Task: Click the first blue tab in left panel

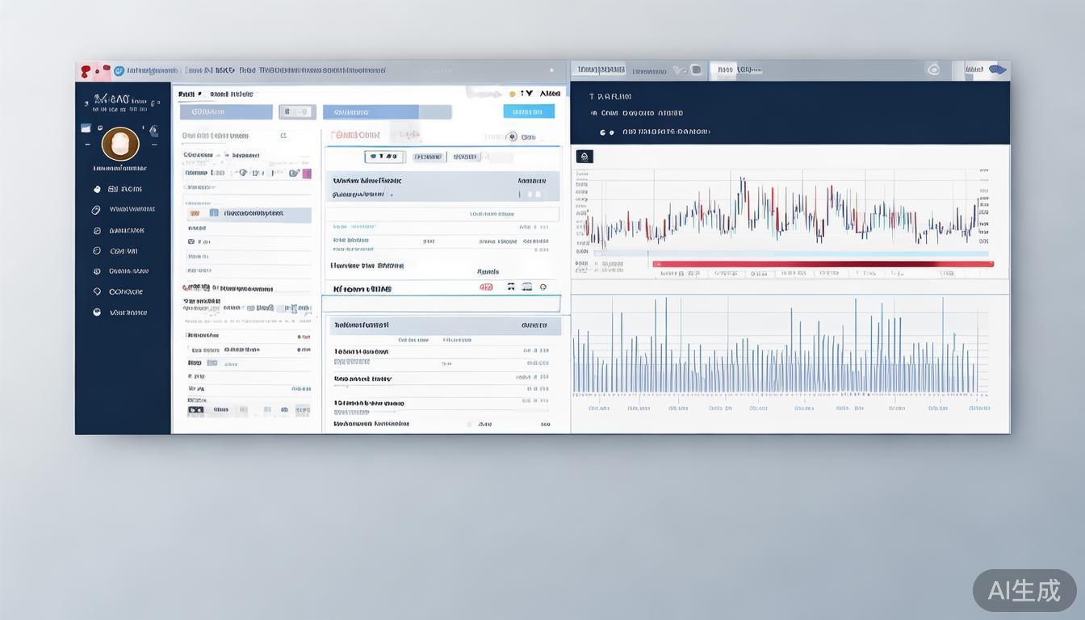Action: [x=226, y=112]
